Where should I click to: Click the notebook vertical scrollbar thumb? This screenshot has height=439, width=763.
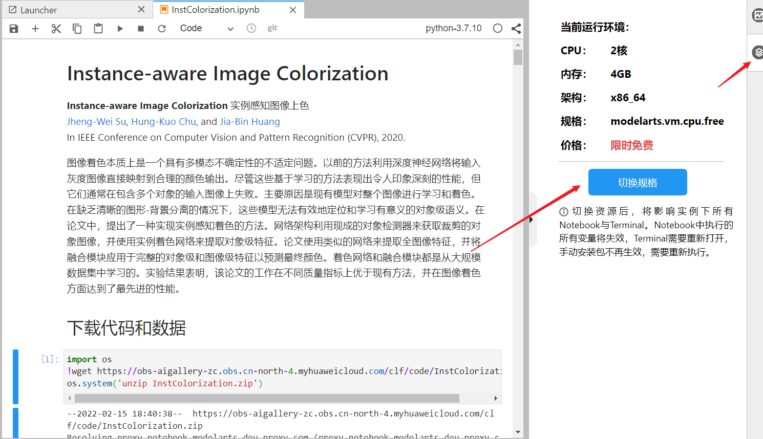[x=518, y=57]
